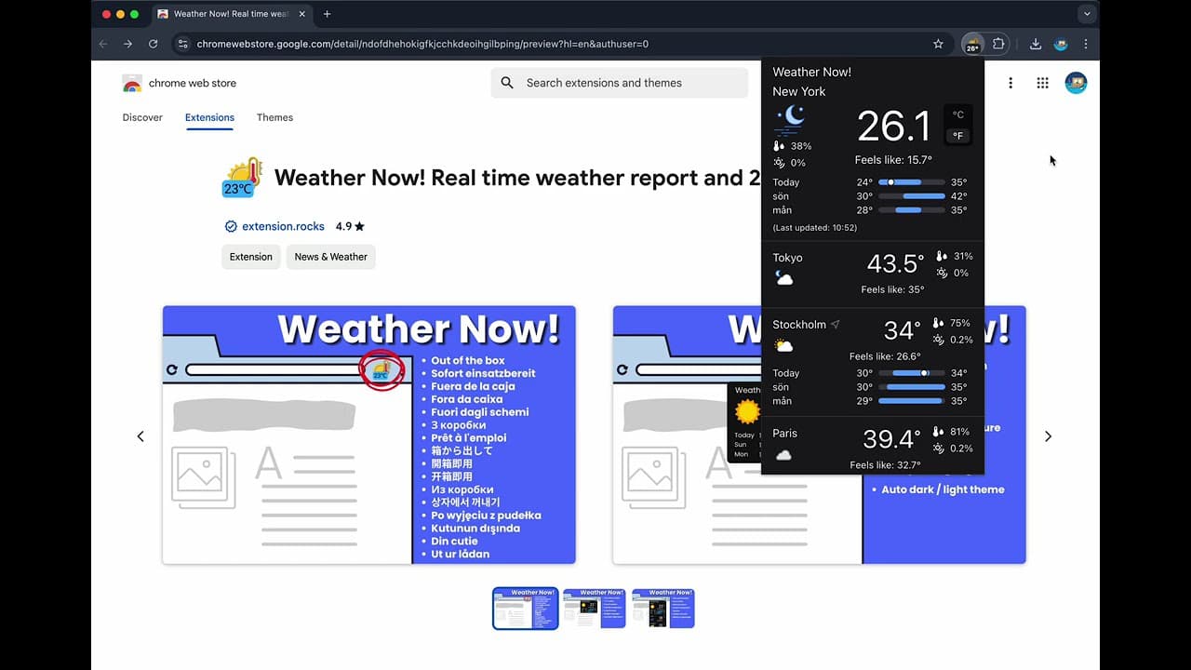1191x670 pixels.
Task: Open Chrome three-dot menu in toolbar
Action: point(1085,44)
